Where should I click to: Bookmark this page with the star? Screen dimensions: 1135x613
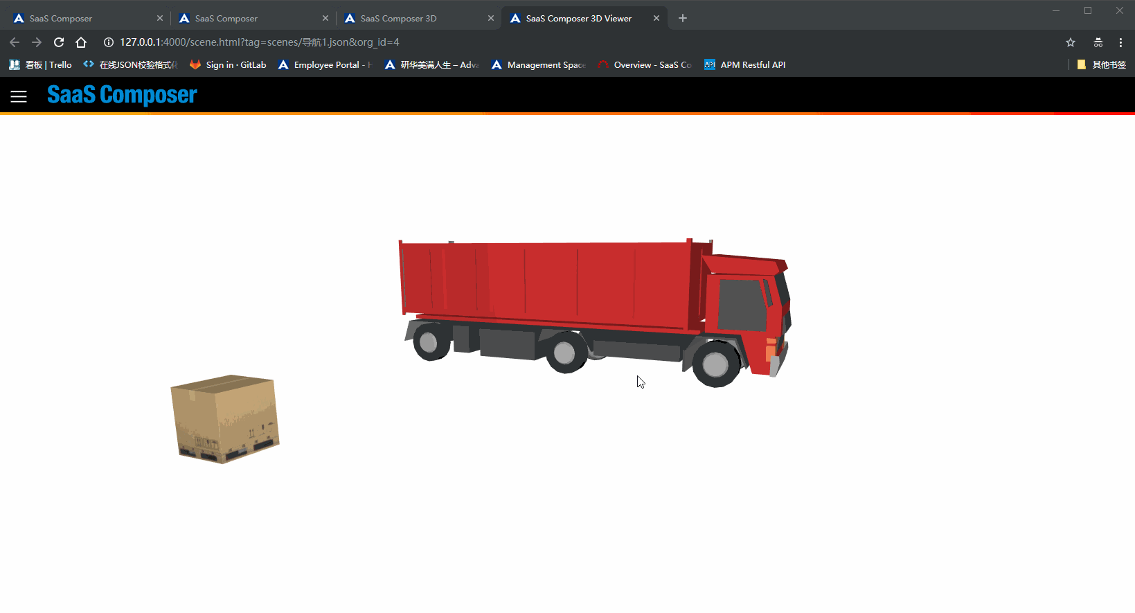[1071, 42]
